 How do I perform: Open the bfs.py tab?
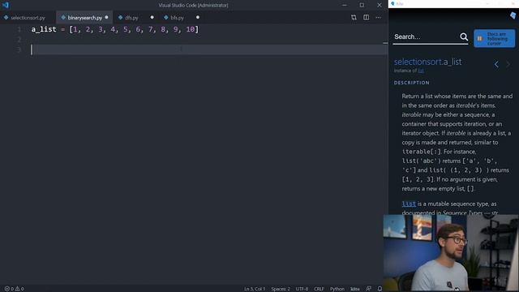click(177, 18)
